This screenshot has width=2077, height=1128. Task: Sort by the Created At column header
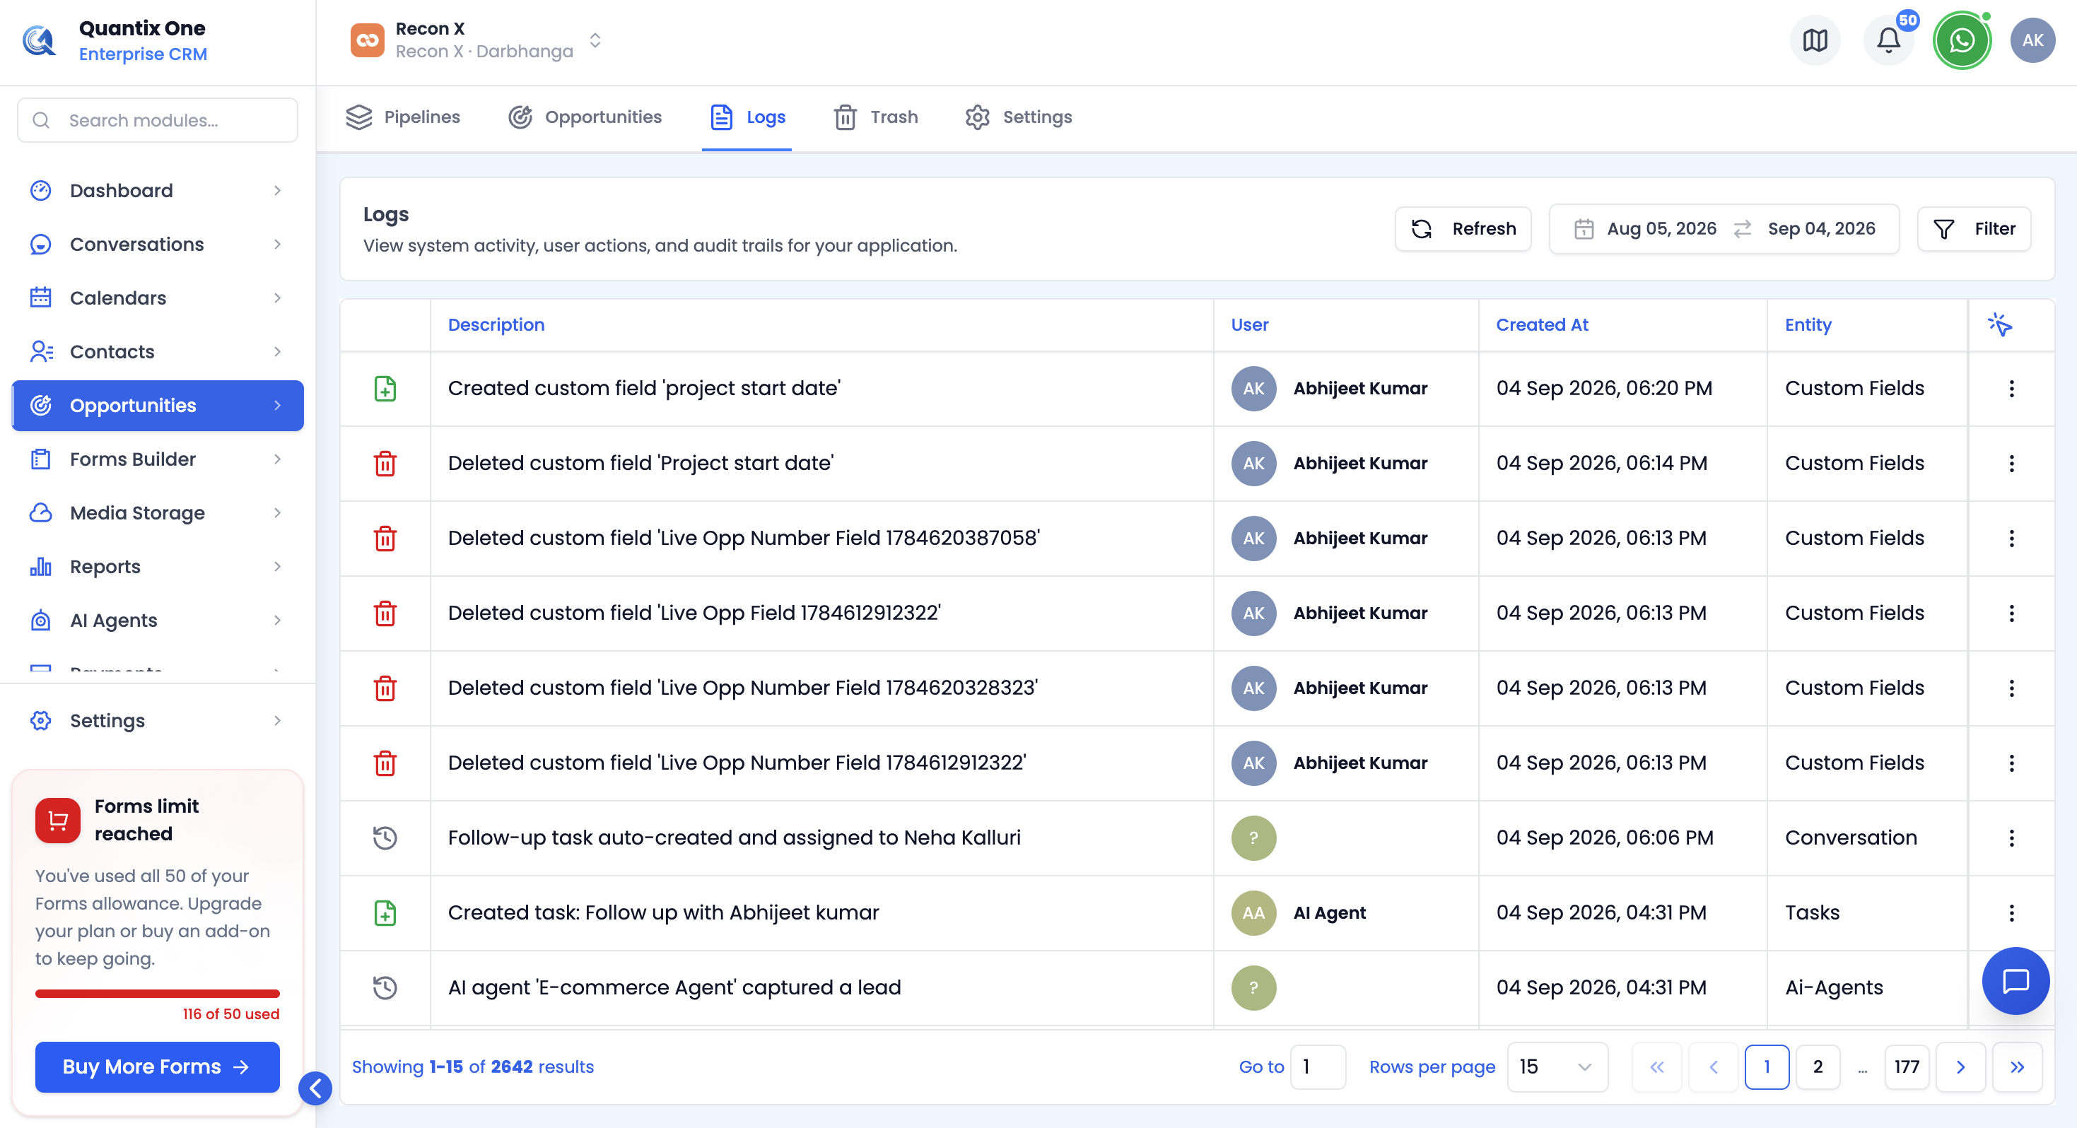click(x=1542, y=325)
